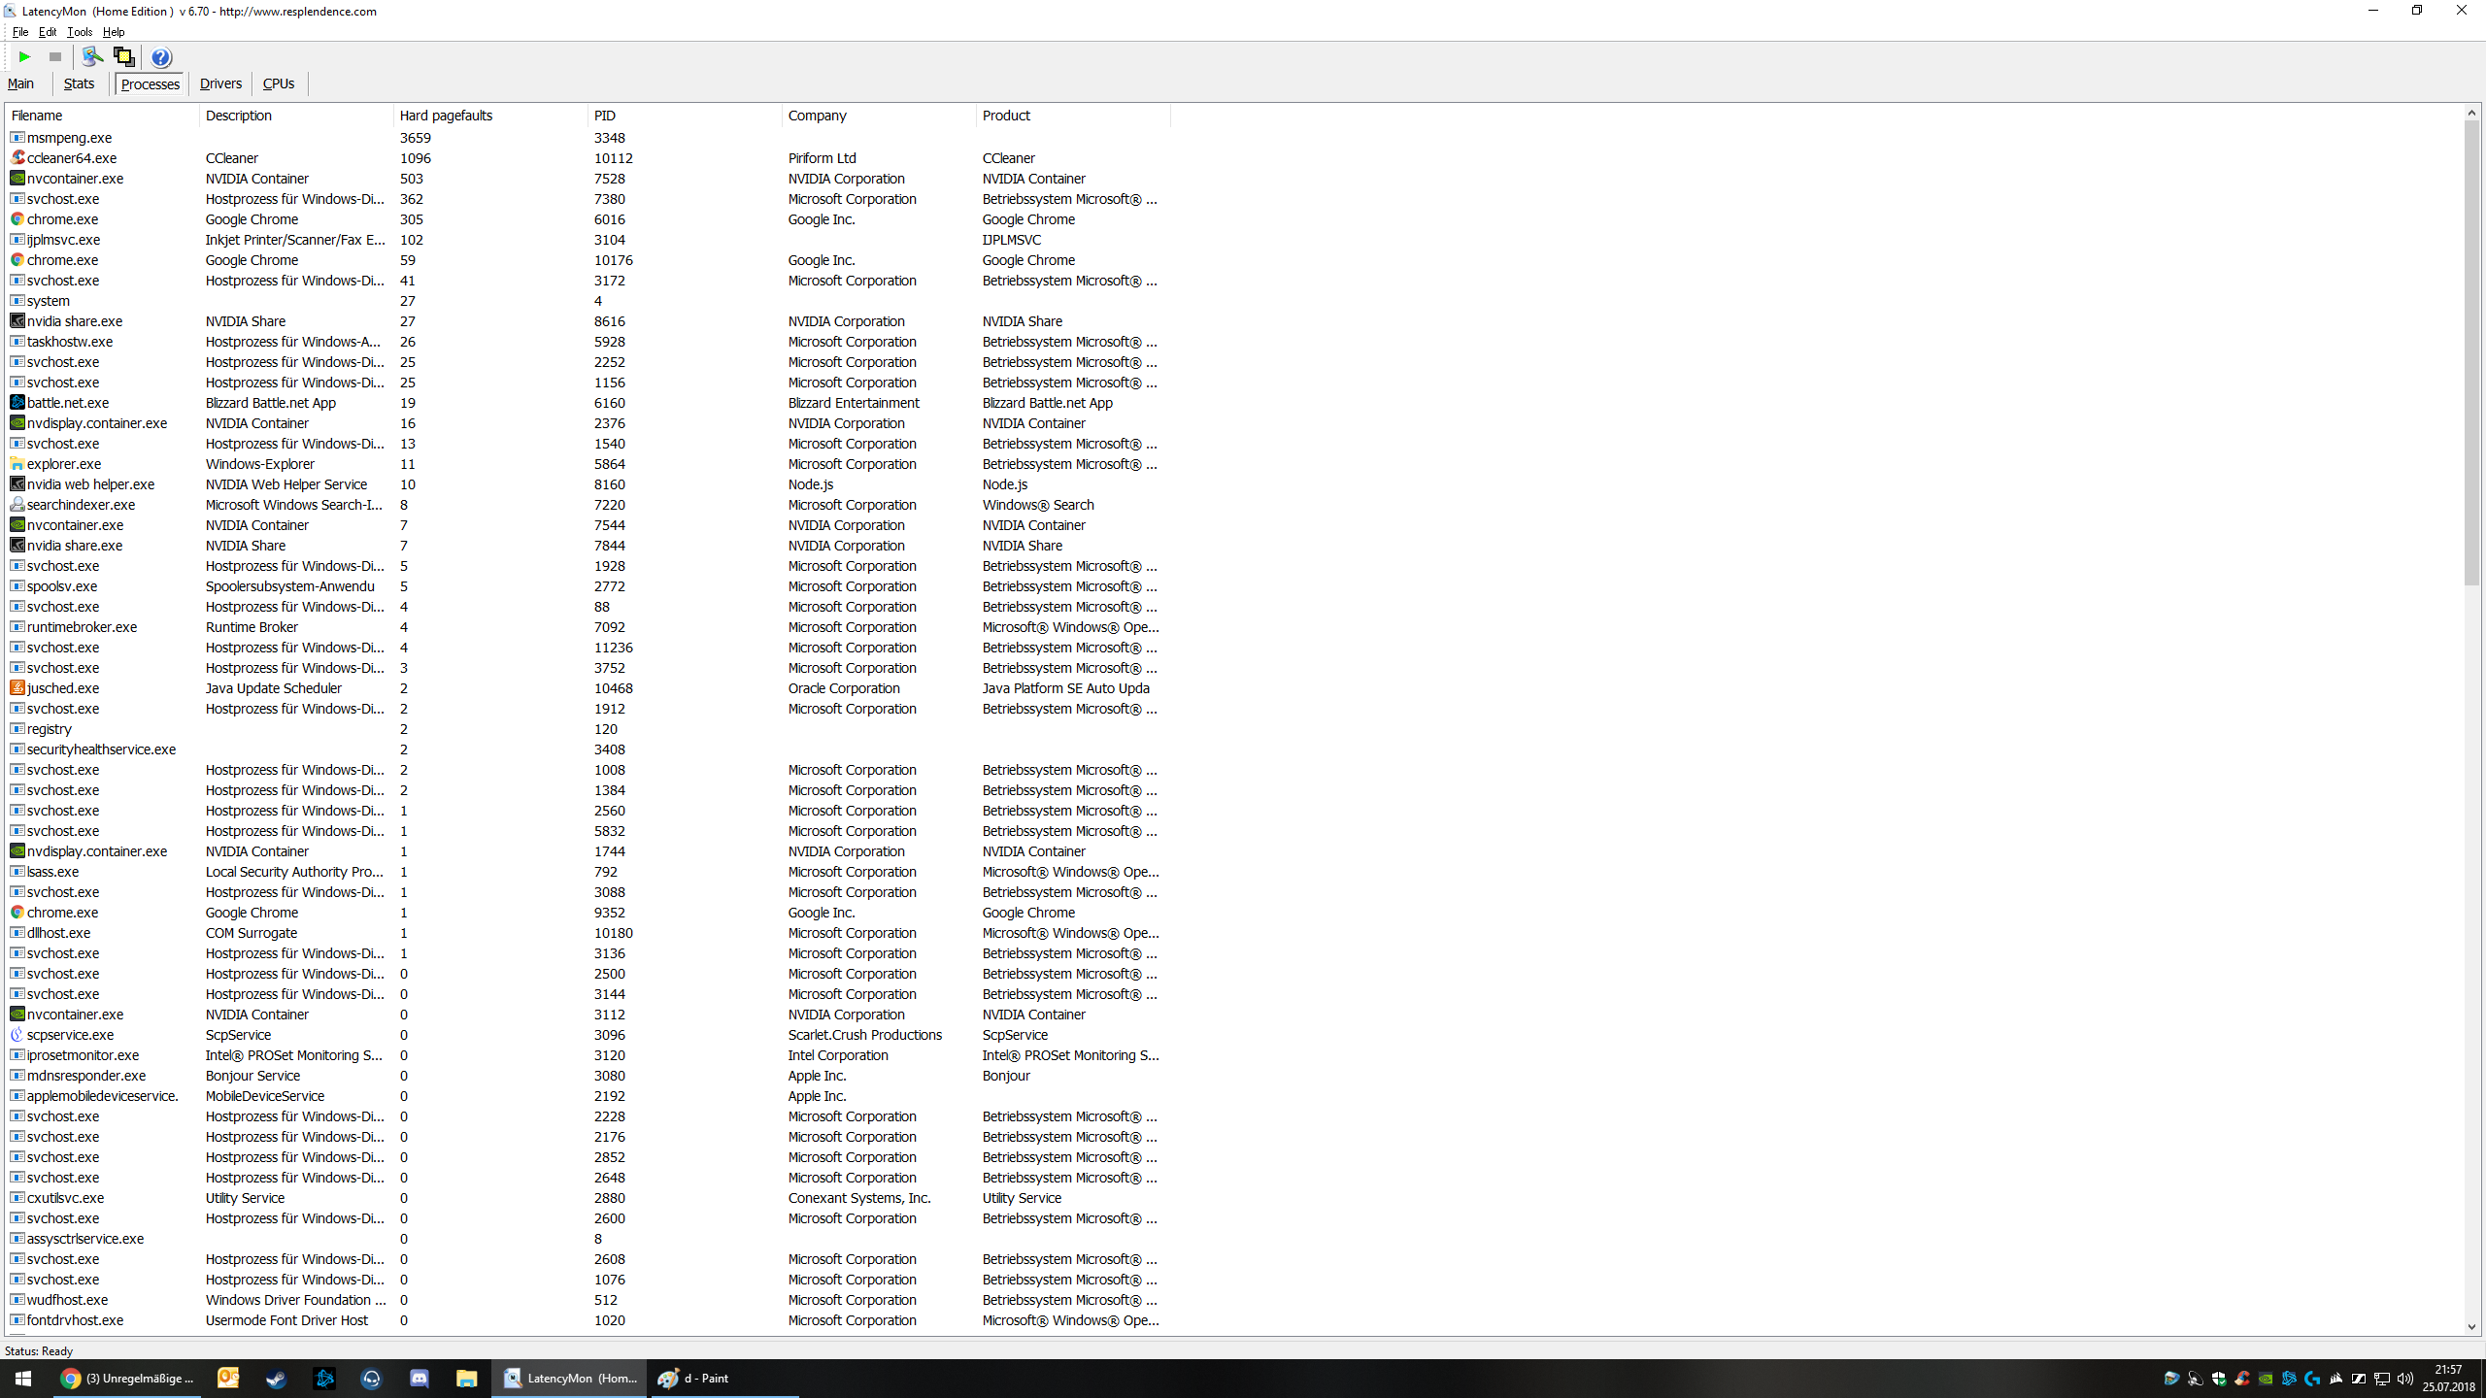Viewport: 2486px width, 1398px height.
Task: Sort by Hard pagefaults column header
Action: 446,116
